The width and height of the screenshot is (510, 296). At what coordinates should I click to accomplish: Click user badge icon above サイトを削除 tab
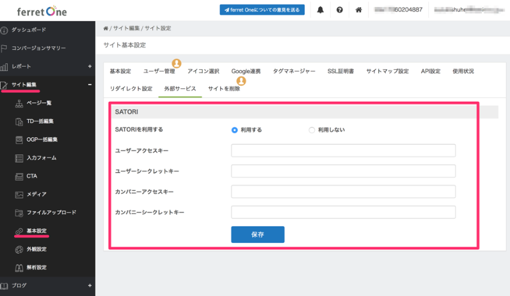pyautogui.click(x=241, y=81)
